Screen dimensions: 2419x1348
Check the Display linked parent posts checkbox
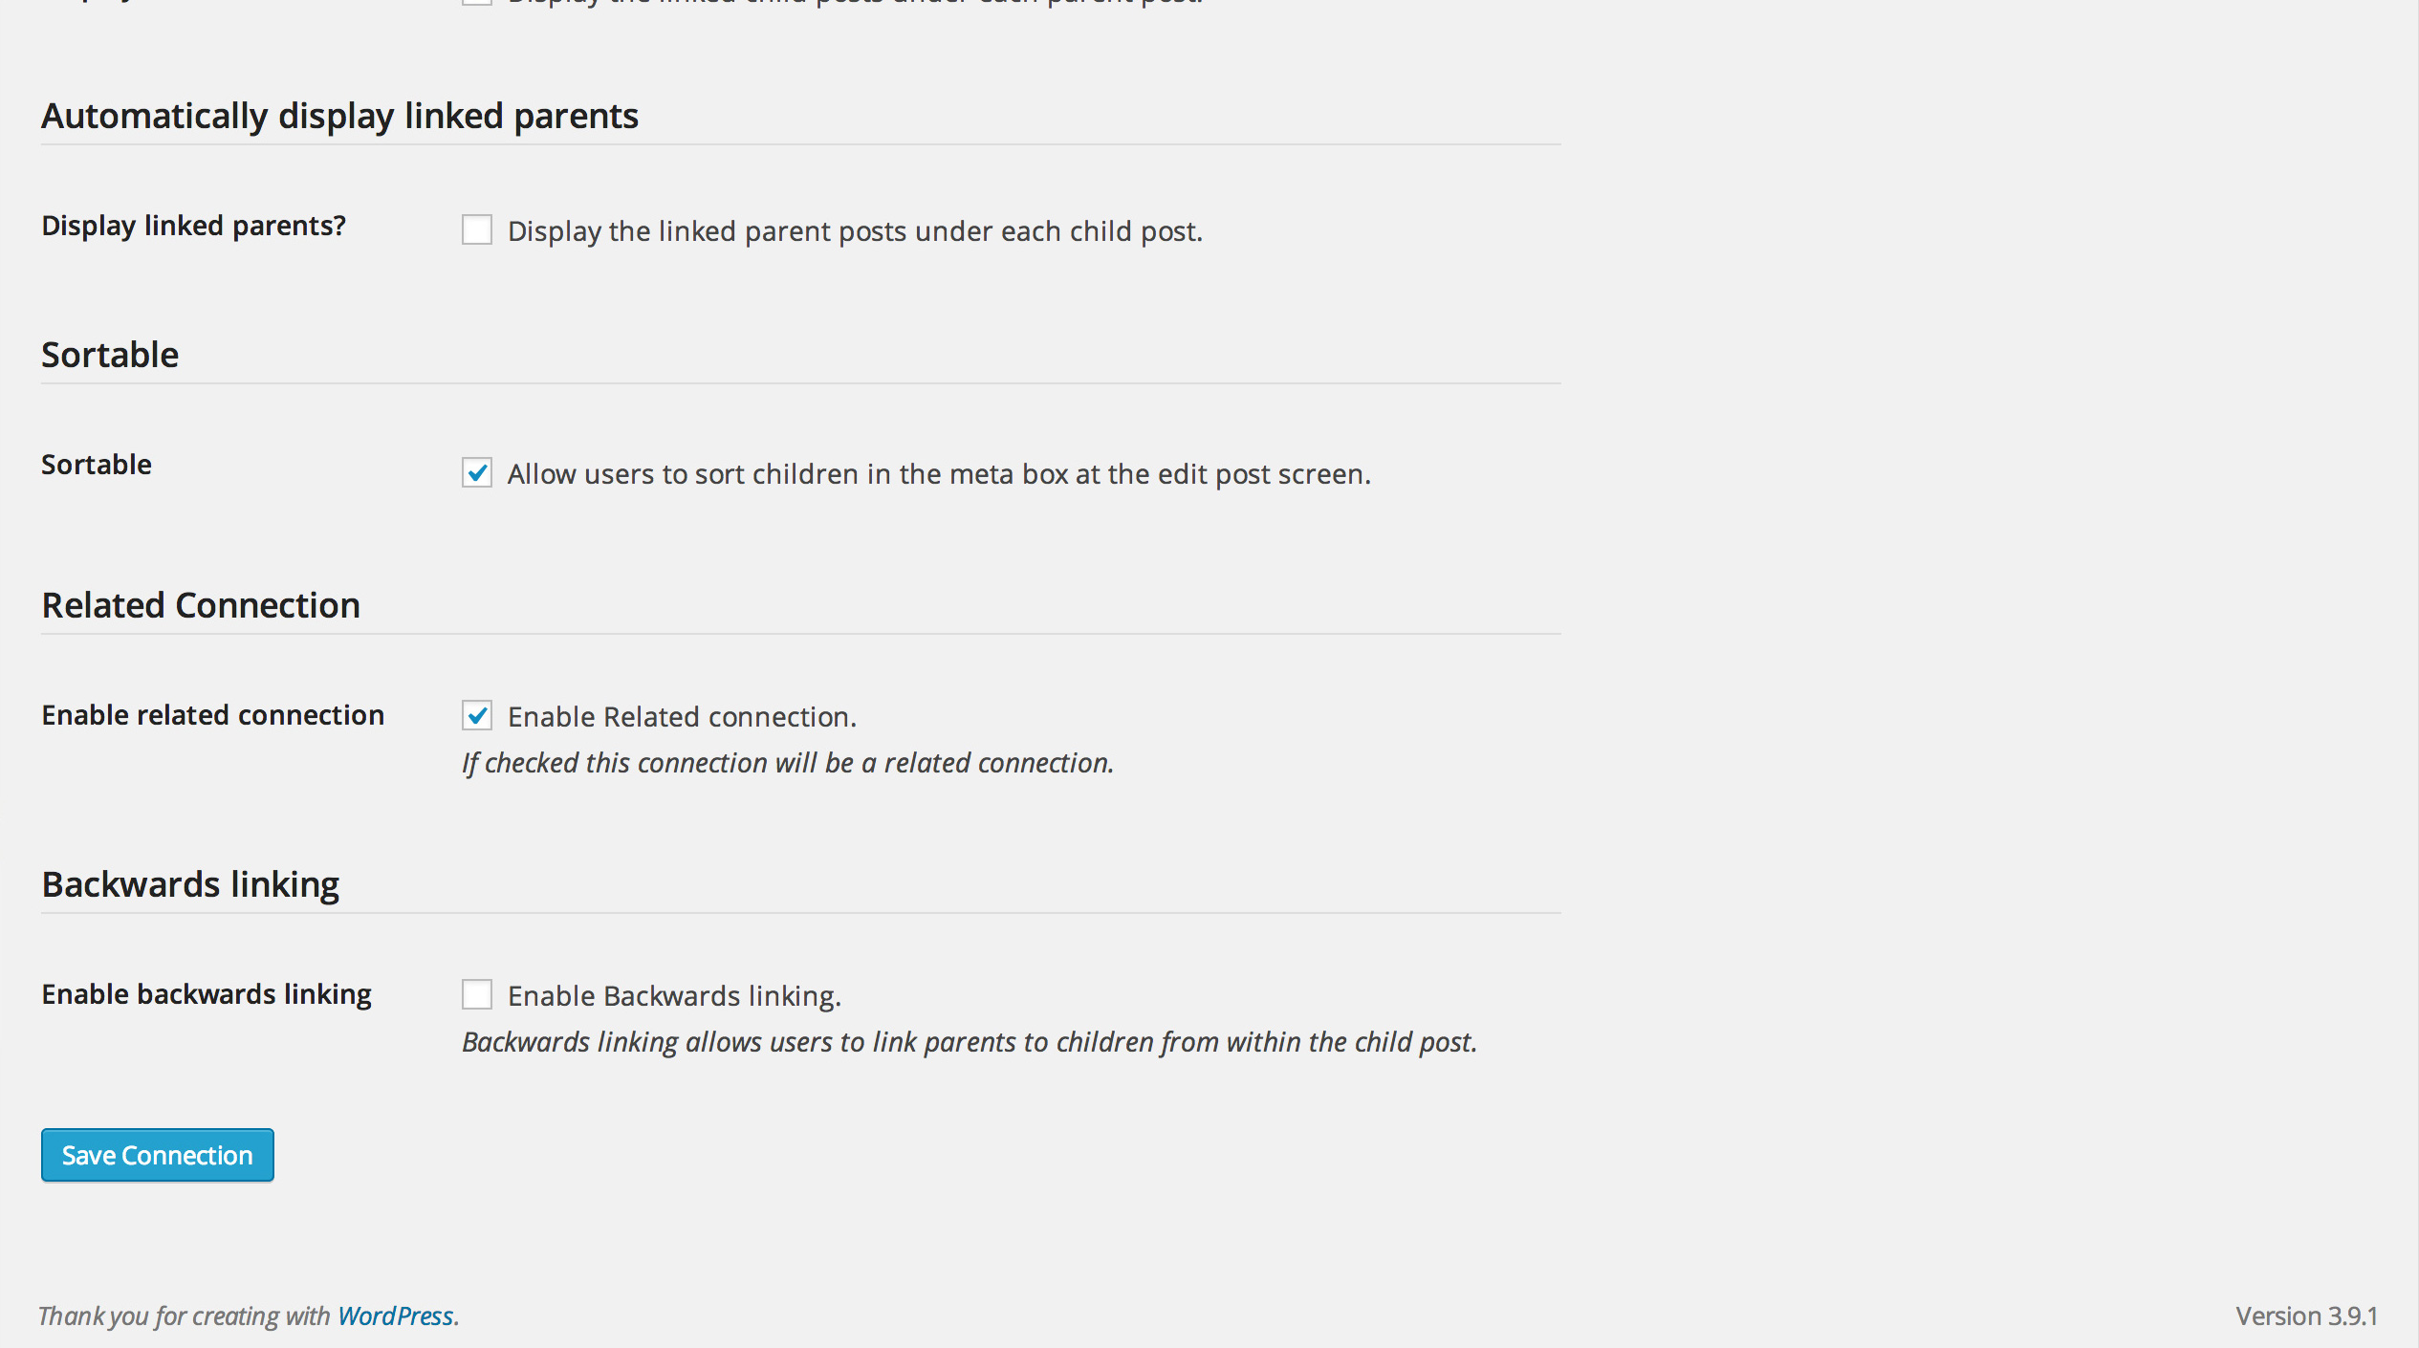477,230
